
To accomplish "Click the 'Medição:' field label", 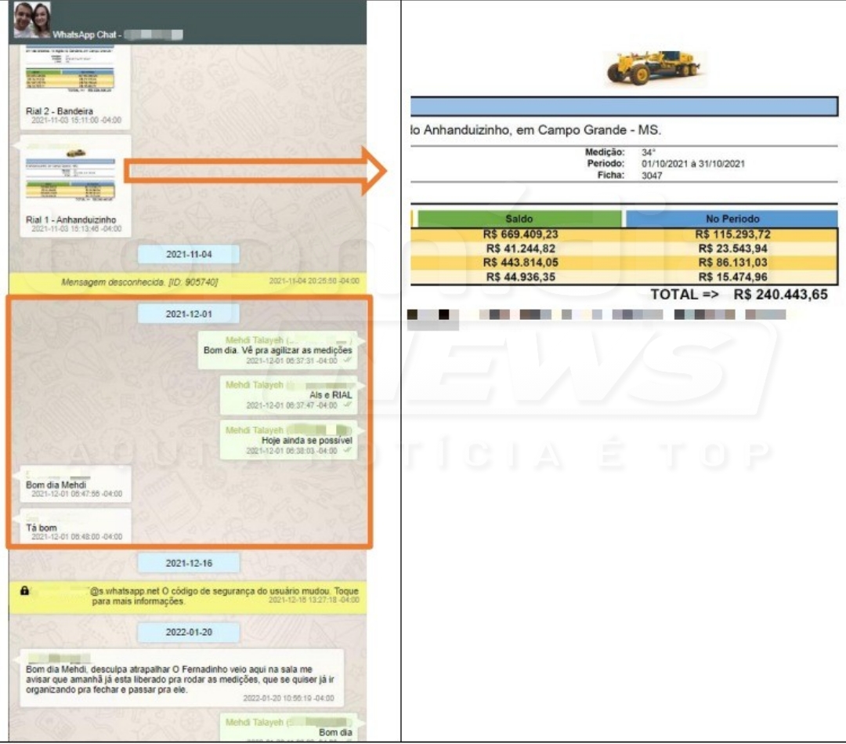I will click(x=605, y=152).
